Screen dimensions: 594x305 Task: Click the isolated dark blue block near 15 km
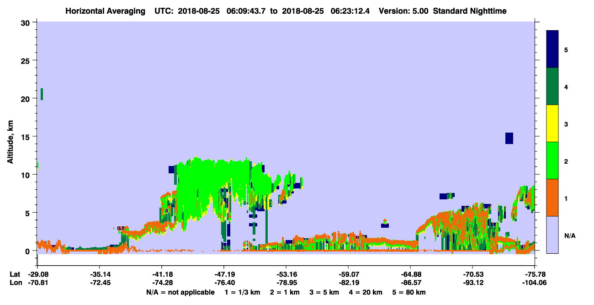509,138
